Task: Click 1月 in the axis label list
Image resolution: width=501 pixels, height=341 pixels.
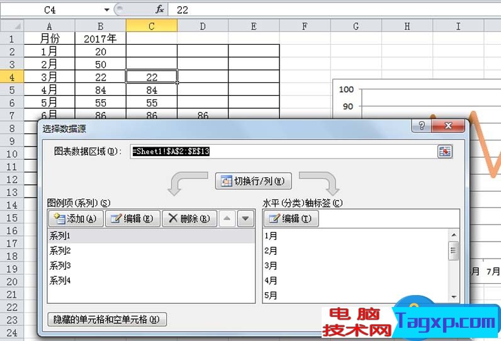Action: click(x=356, y=236)
